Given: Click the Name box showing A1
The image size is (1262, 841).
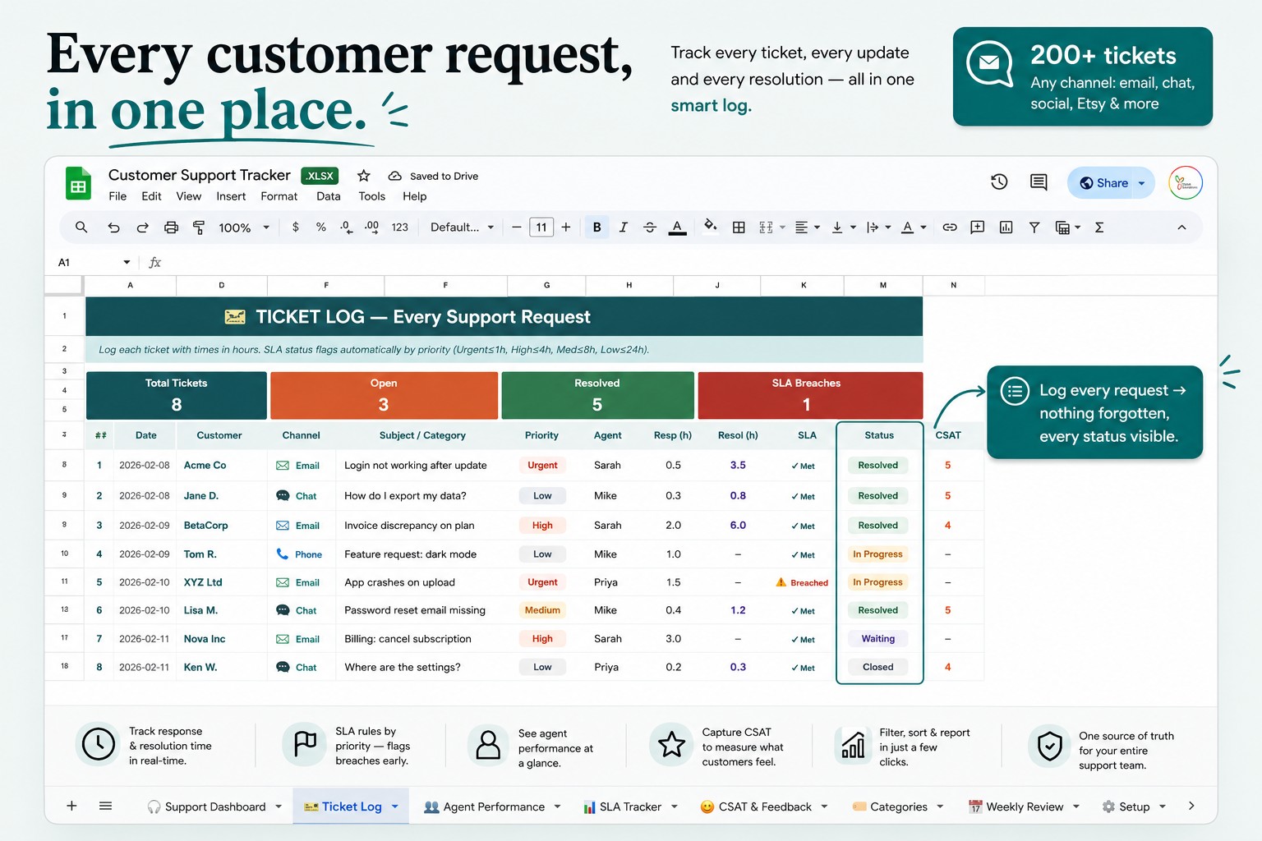Looking at the screenshot, I should click(x=93, y=263).
